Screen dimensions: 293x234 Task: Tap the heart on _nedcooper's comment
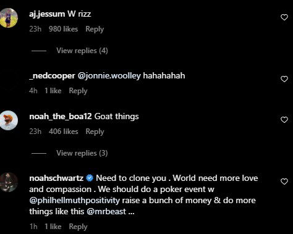click(284, 79)
